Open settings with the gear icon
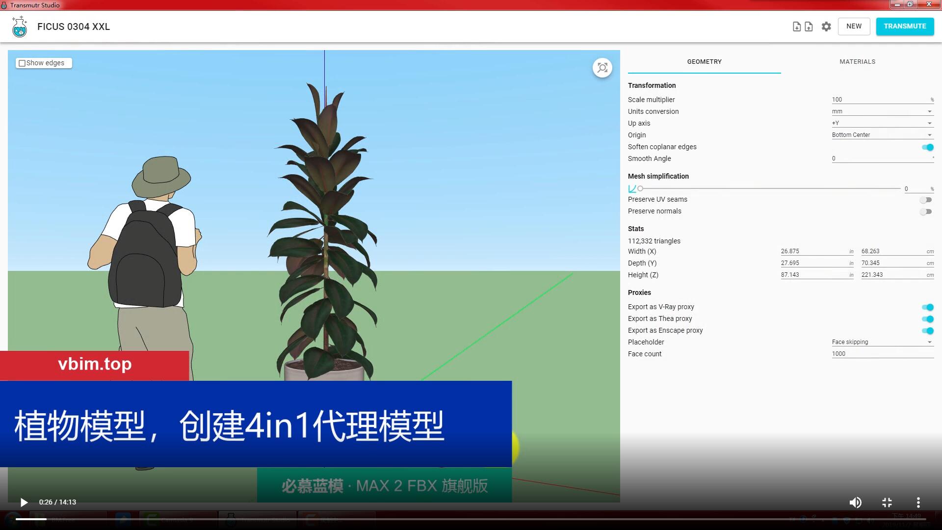942x530 pixels. (x=826, y=26)
